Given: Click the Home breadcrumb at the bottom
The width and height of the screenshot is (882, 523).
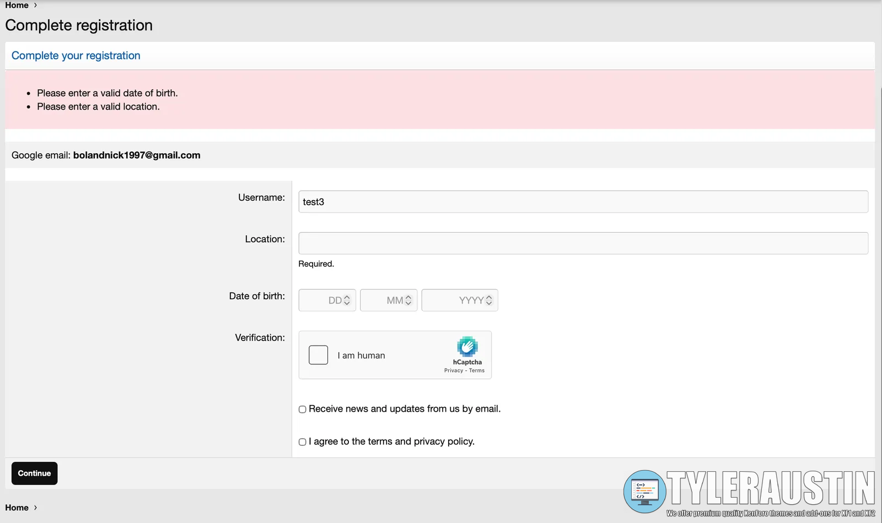Looking at the screenshot, I should (x=17, y=508).
